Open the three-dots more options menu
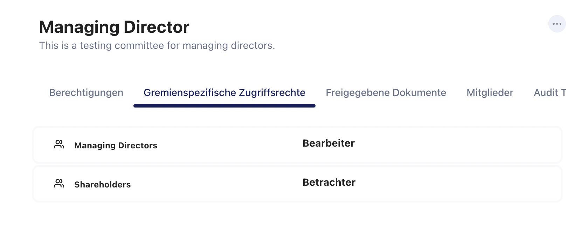Image resolution: width=582 pixels, height=229 pixels. click(557, 24)
